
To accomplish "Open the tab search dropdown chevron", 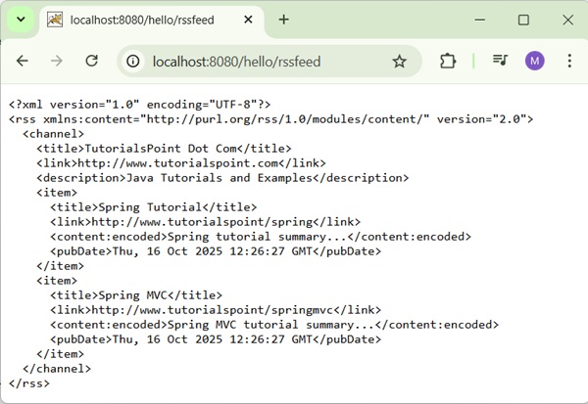I will click(x=21, y=20).
